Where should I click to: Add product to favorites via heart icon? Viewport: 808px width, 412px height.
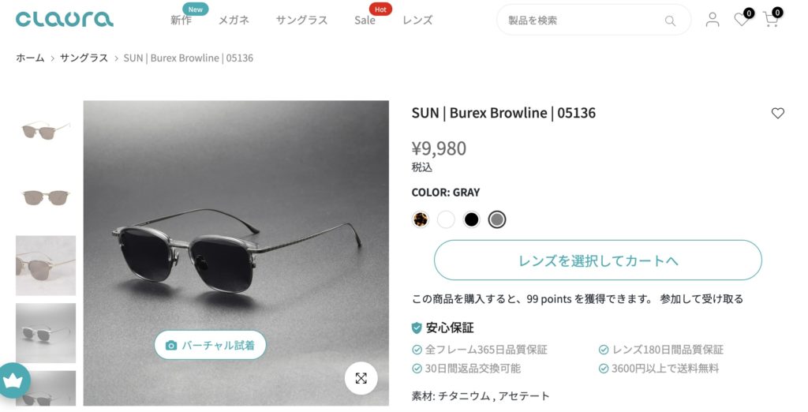point(777,113)
